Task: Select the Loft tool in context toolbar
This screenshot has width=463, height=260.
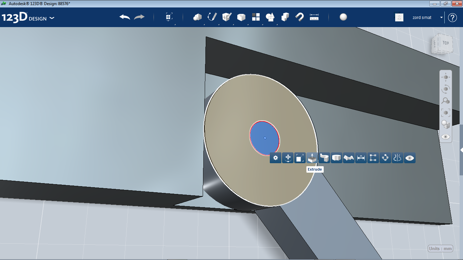Action: coord(349,158)
